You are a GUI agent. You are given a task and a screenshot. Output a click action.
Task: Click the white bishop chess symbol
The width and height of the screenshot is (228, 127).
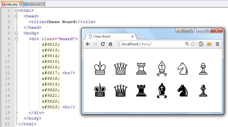162,69
